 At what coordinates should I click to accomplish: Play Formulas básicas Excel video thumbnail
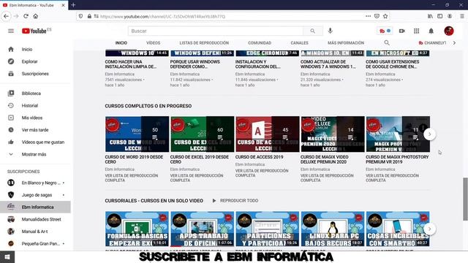click(137, 229)
